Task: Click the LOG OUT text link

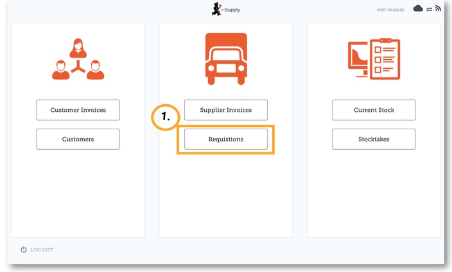Action: click(x=42, y=249)
